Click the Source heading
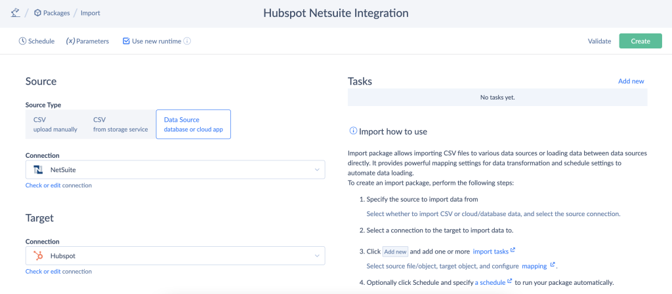 click(41, 81)
